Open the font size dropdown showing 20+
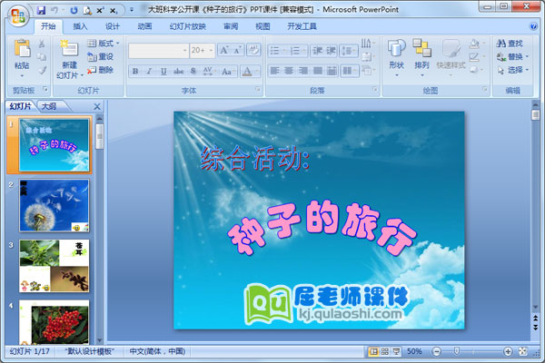 (x=202, y=51)
